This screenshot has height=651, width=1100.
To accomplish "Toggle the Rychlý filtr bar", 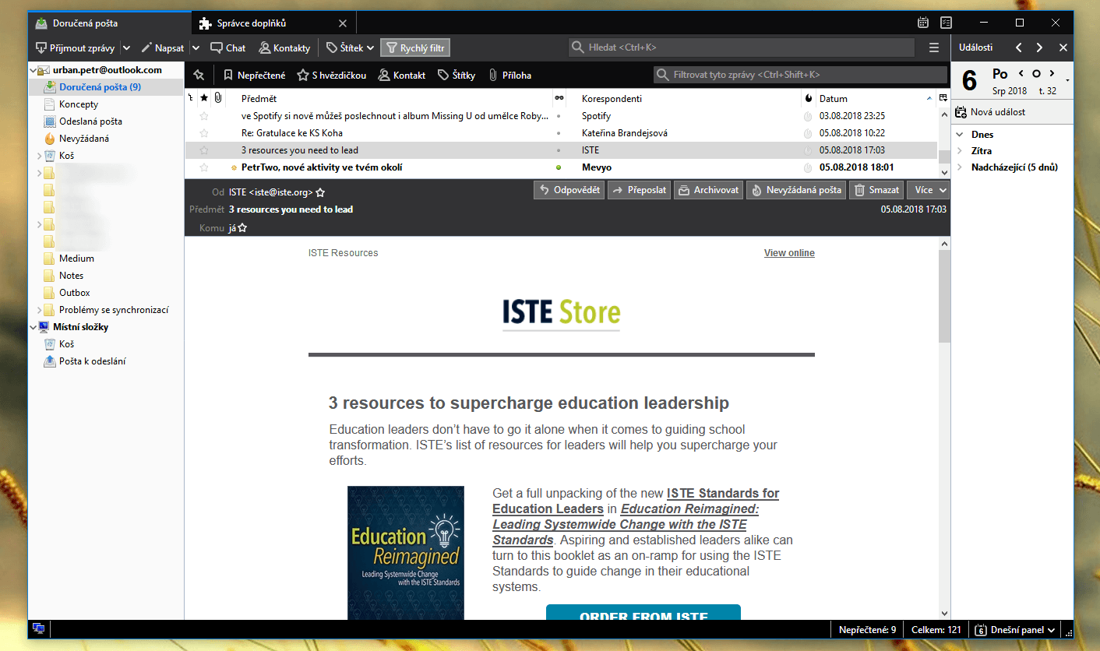I will coord(415,48).
